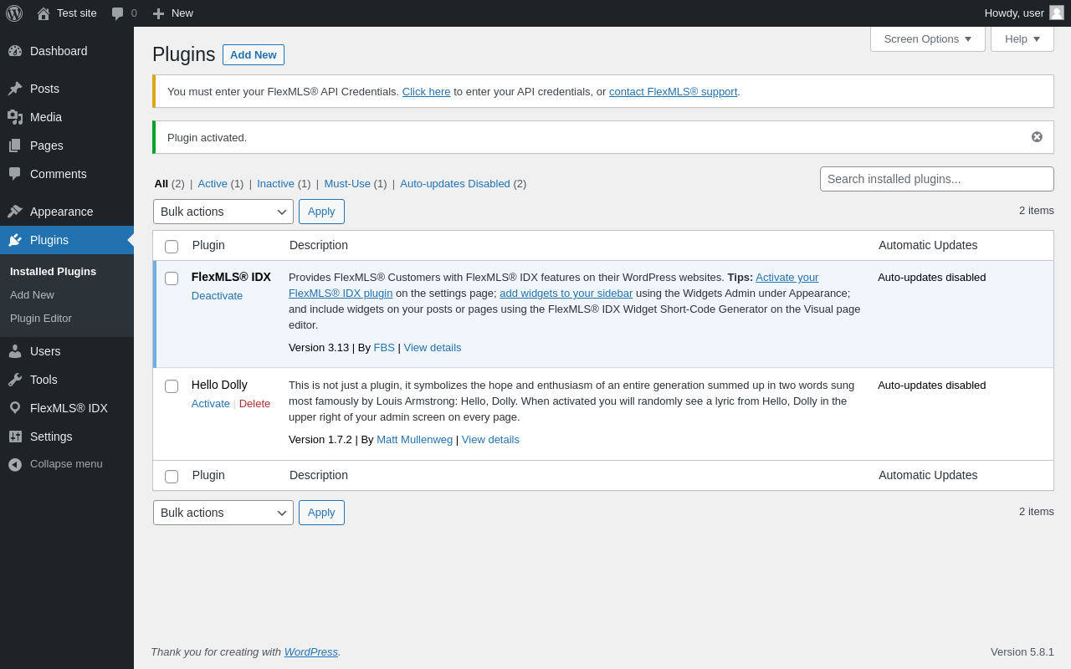Image resolution: width=1071 pixels, height=669 pixels.
Task: Click the Pages icon in sidebar
Action: click(15, 146)
